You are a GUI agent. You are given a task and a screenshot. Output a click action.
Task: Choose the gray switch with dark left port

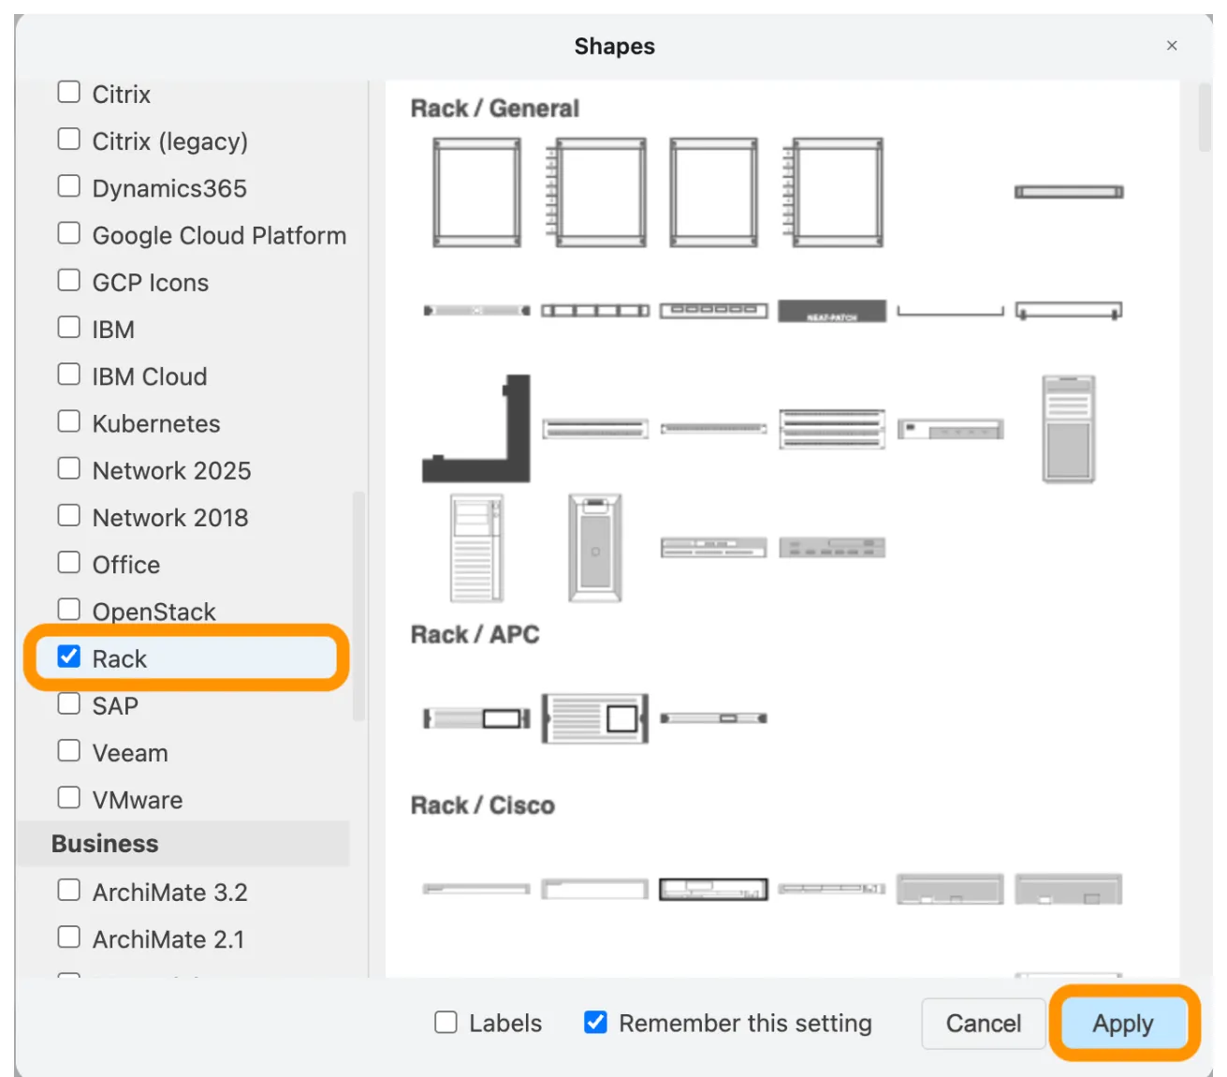(950, 429)
